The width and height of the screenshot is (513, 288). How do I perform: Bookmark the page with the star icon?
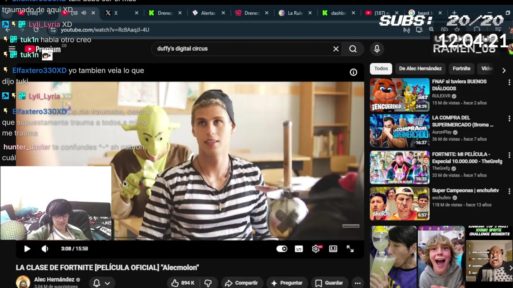pos(457,30)
